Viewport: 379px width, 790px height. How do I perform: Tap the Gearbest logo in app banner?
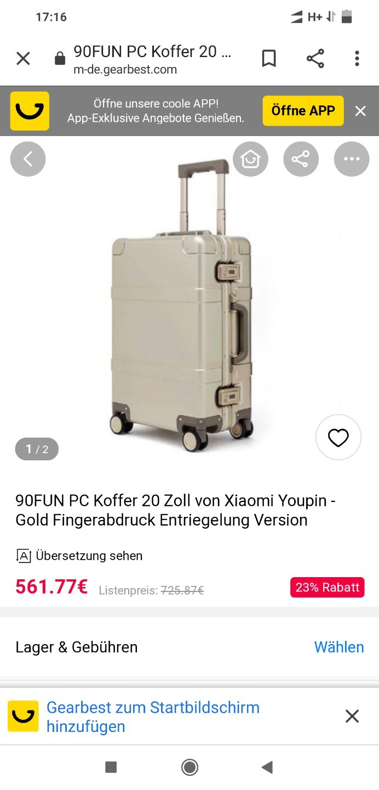pyautogui.click(x=30, y=111)
